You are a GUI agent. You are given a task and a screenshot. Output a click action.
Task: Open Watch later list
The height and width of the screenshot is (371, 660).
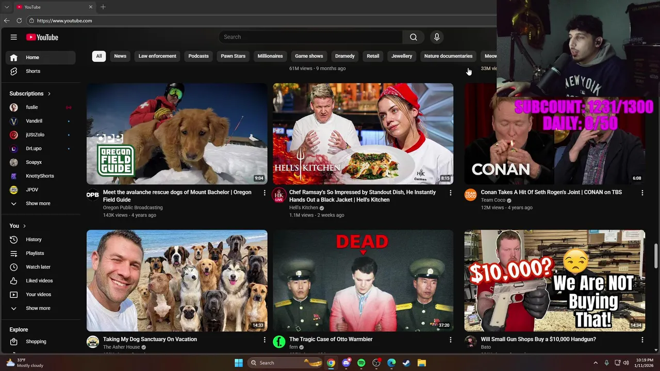pos(40,267)
